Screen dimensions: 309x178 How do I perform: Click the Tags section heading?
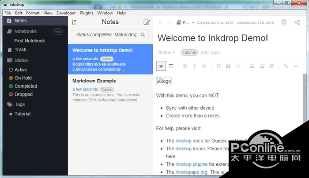pos(20,104)
